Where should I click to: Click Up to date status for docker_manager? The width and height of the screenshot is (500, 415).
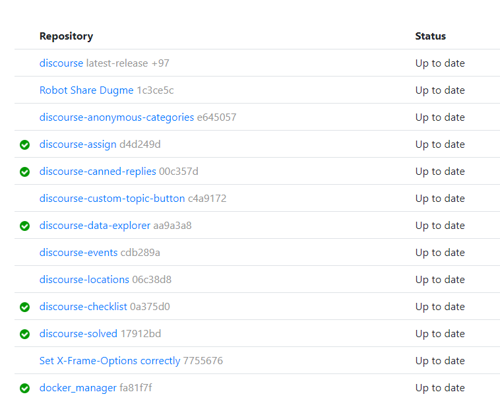coord(440,388)
